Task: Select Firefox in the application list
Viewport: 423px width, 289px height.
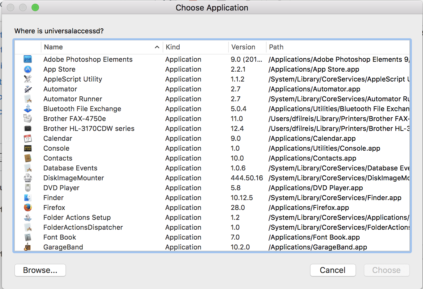Action: pos(54,207)
